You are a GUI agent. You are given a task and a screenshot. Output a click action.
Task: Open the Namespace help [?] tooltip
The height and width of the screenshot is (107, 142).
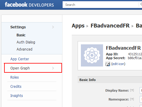pyautogui.click(x=132, y=99)
